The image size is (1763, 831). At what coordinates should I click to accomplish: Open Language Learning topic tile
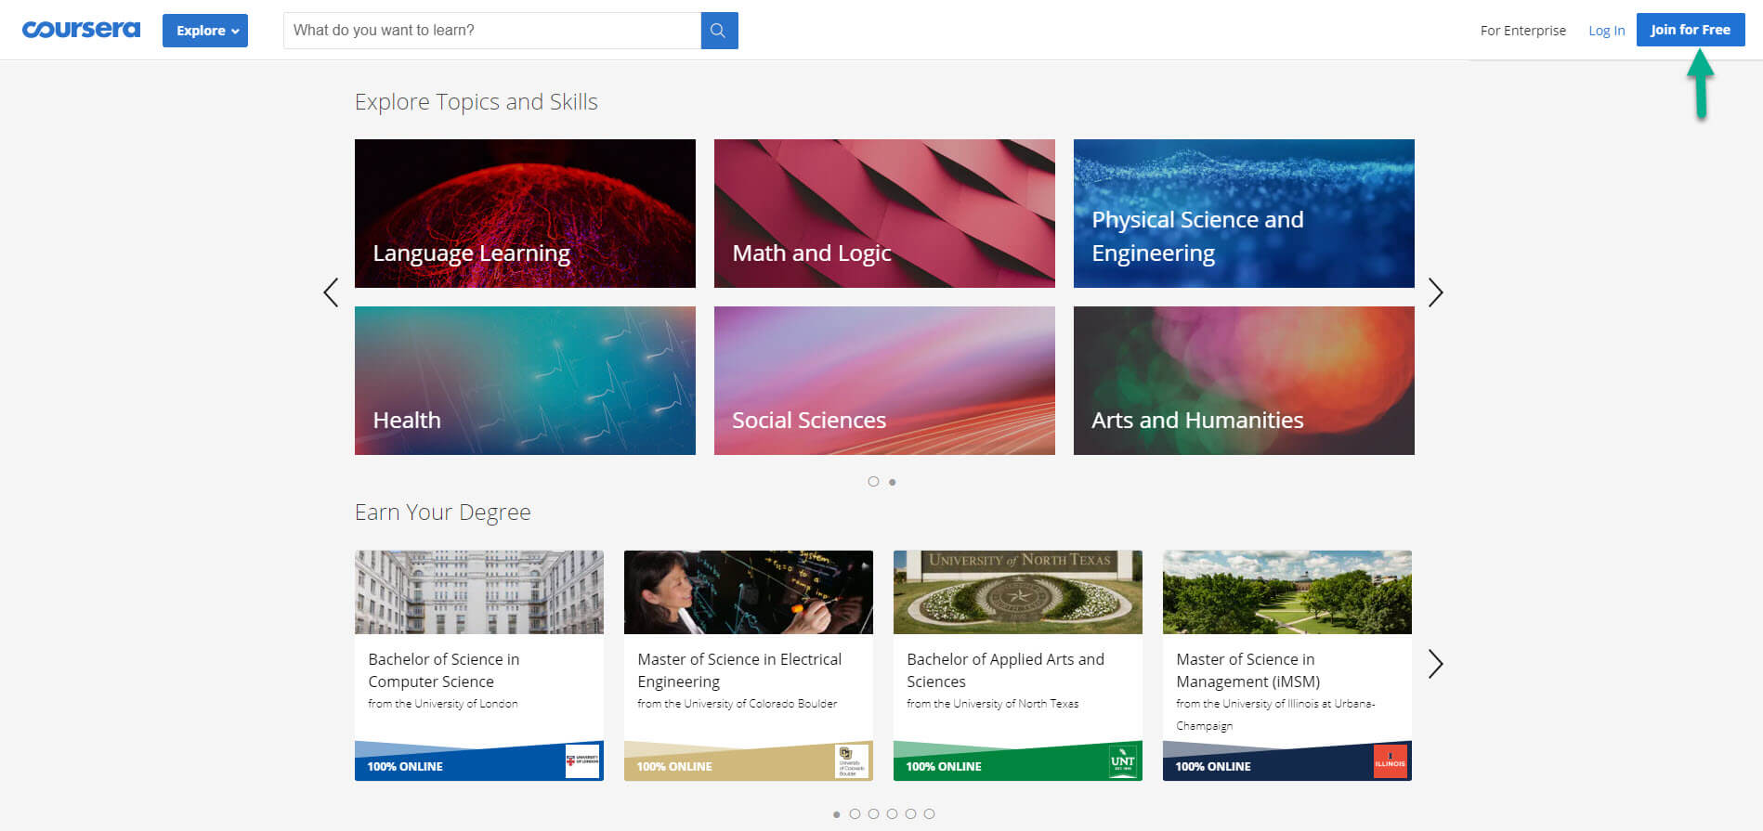(x=525, y=214)
